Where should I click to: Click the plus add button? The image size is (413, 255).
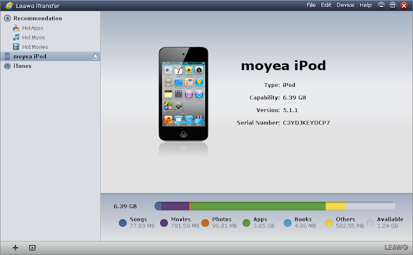(x=15, y=248)
